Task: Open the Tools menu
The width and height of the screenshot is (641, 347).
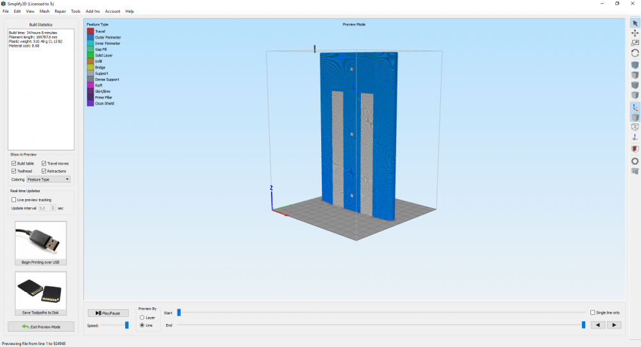Action: point(76,12)
